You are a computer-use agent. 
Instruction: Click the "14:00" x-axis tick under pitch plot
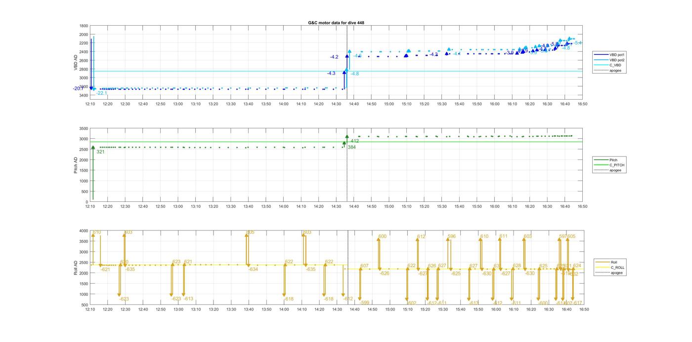pos(284,207)
